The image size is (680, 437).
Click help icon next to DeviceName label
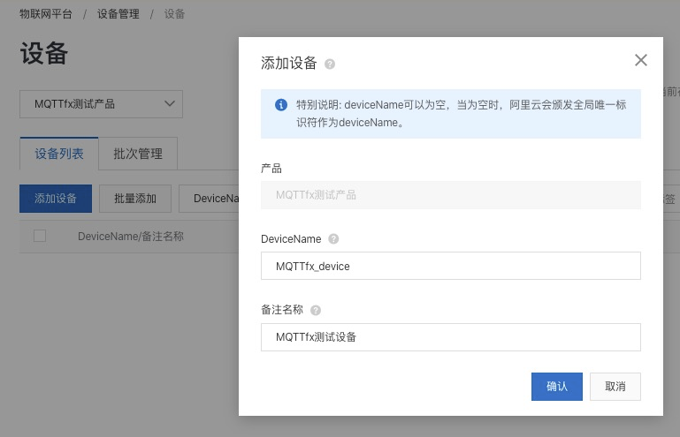[x=333, y=239]
